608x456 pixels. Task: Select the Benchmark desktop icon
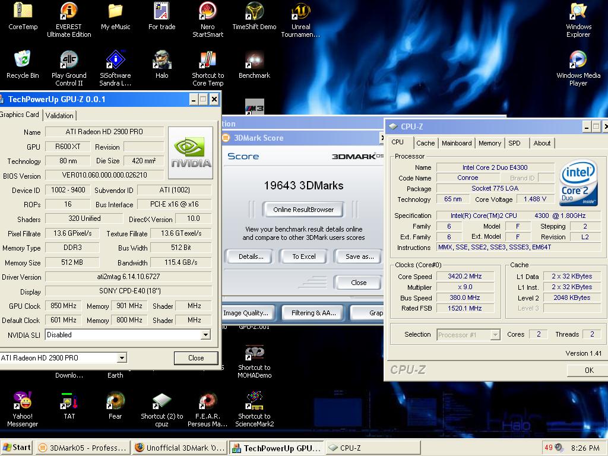(254, 64)
